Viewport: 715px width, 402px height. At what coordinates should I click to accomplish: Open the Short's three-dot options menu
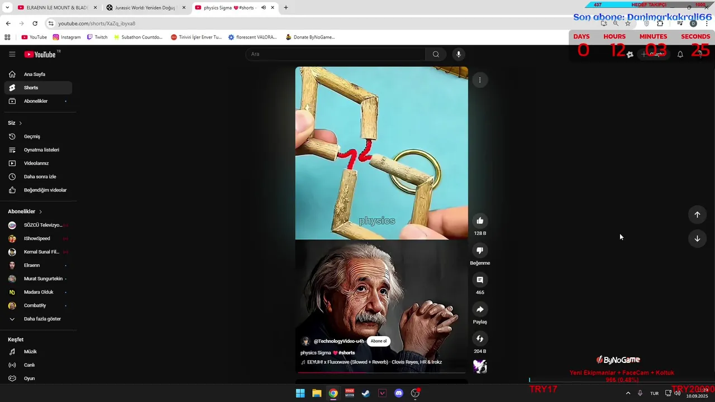[x=480, y=80]
